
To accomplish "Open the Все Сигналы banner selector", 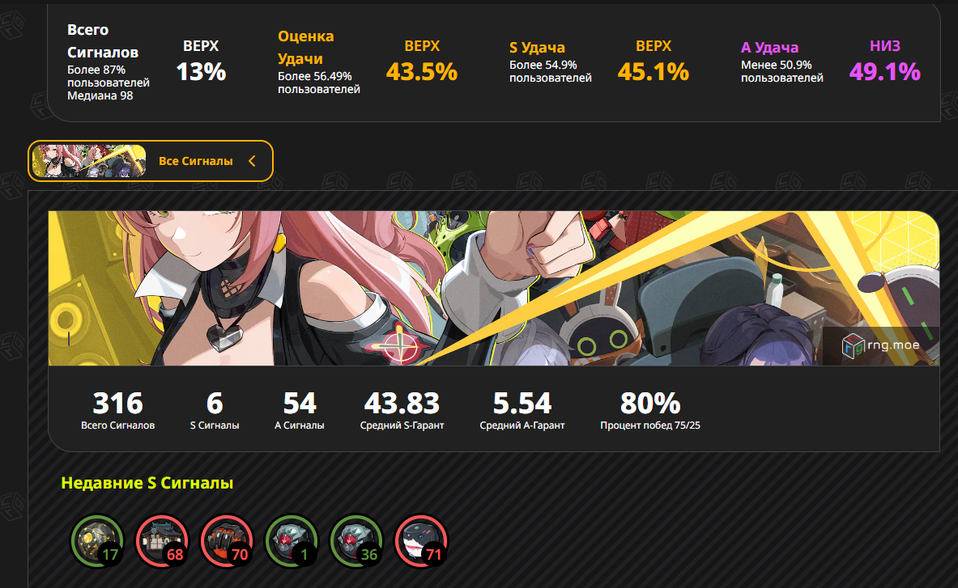I will tap(151, 161).
